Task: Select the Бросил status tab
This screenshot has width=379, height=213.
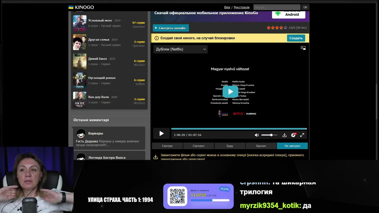Action: pos(261,146)
